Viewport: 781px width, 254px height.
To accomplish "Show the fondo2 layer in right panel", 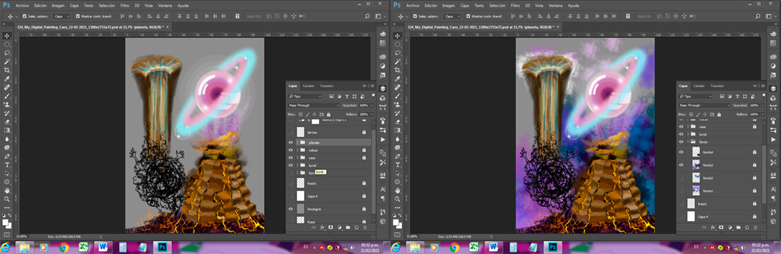I will (x=681, y=177).
